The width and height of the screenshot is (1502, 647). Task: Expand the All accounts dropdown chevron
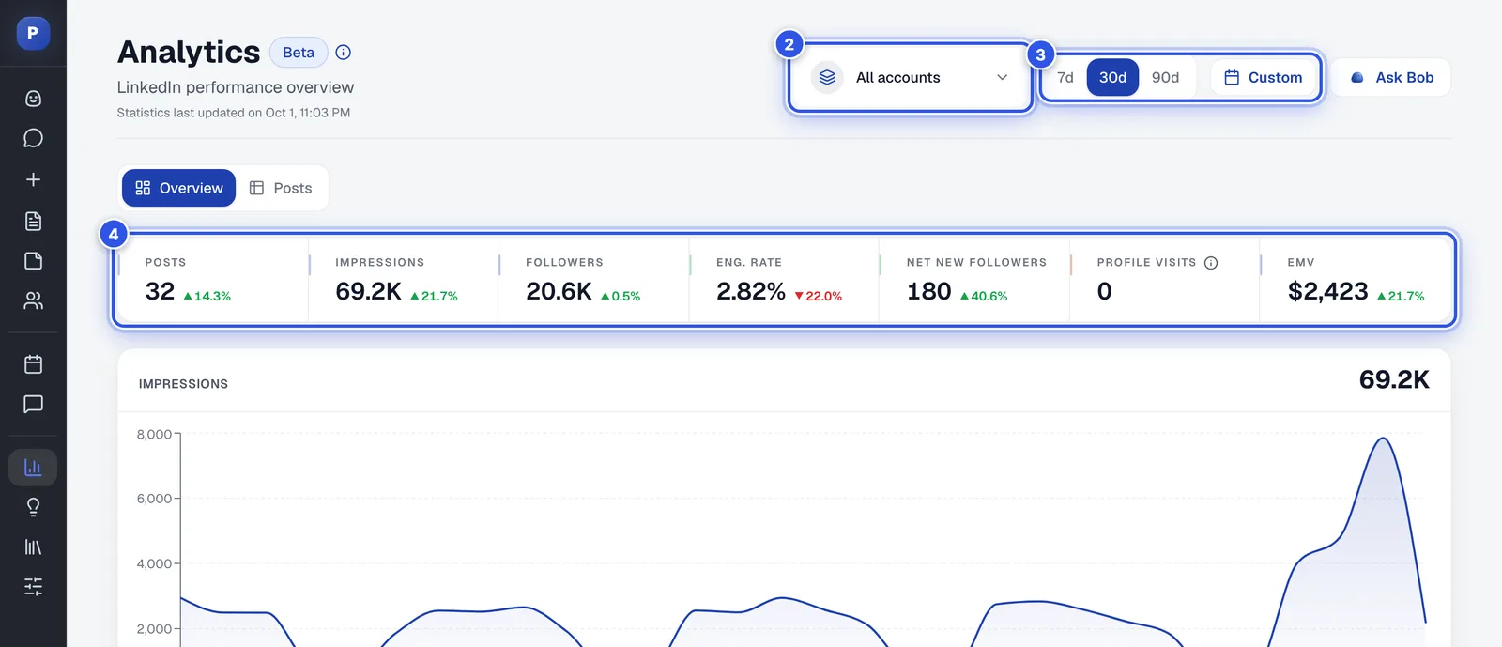[1002, 77]
